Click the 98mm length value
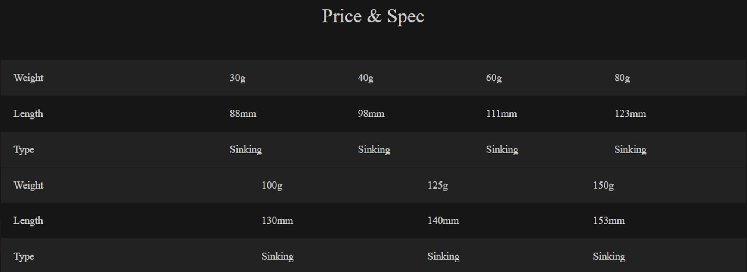 [371, 114]
